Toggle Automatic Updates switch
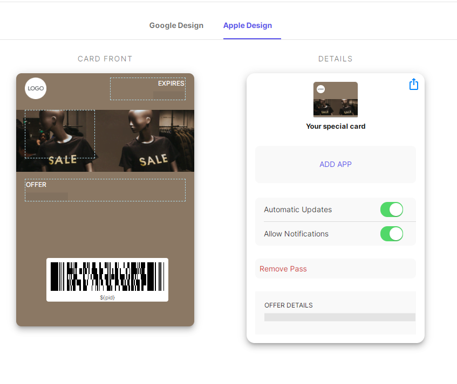The width and height of the screenshot is (457, 384). point(391,210)
